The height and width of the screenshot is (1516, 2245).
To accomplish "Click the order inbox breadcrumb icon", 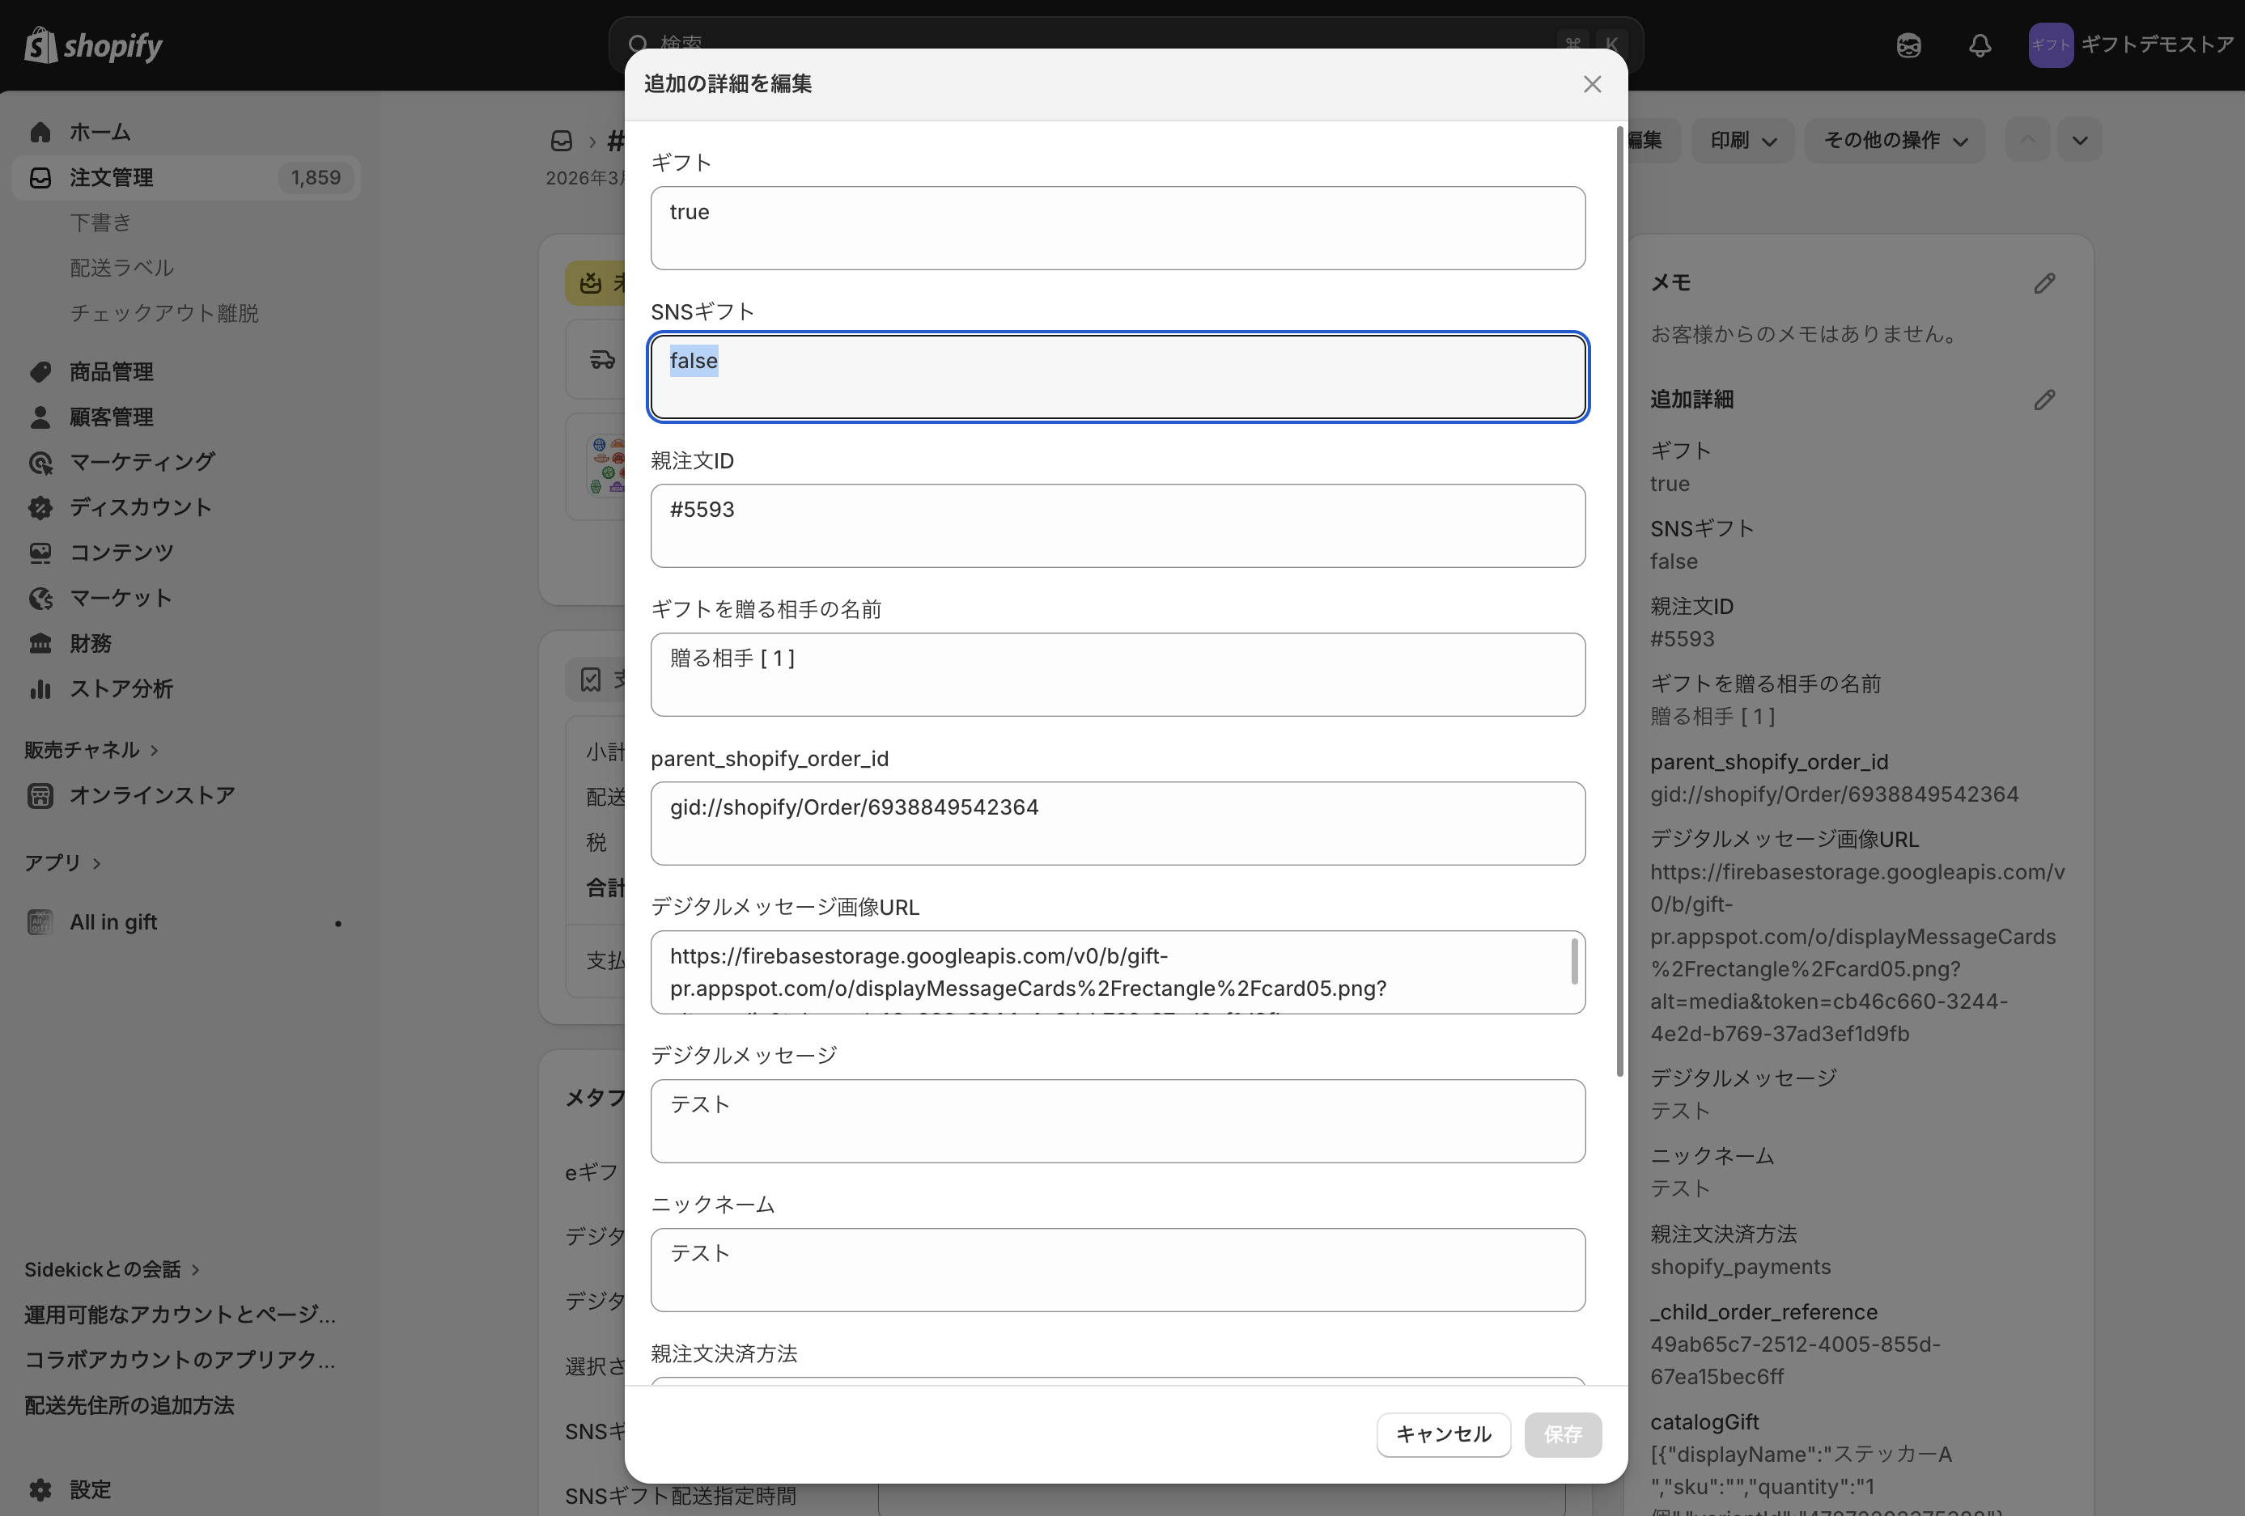I will [x=562, y=141].
